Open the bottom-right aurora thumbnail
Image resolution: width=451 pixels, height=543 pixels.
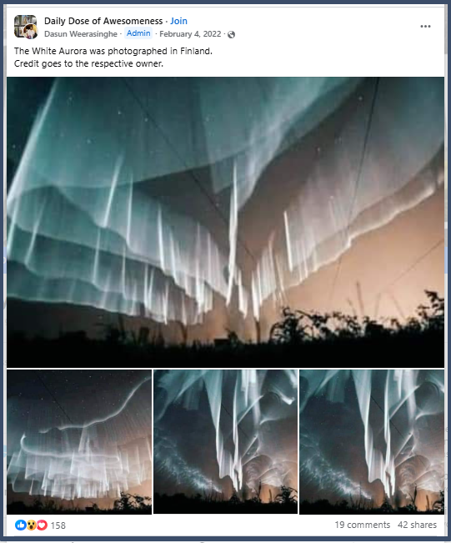[372, 442]
